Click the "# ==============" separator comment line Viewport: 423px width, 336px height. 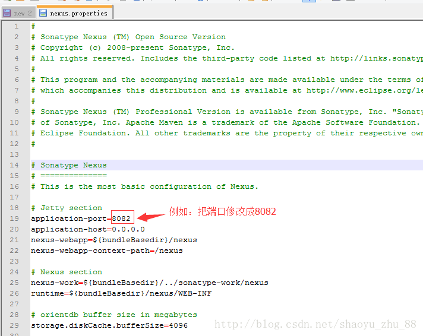(69, 176)
